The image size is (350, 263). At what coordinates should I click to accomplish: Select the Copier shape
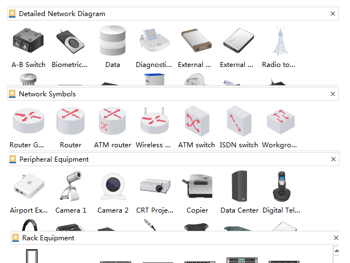point(197,186)
